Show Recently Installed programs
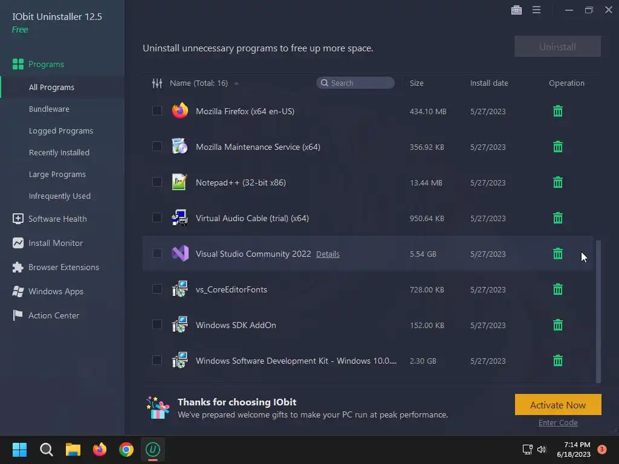The height and width of the screenshot is (464, 619). 59,153
